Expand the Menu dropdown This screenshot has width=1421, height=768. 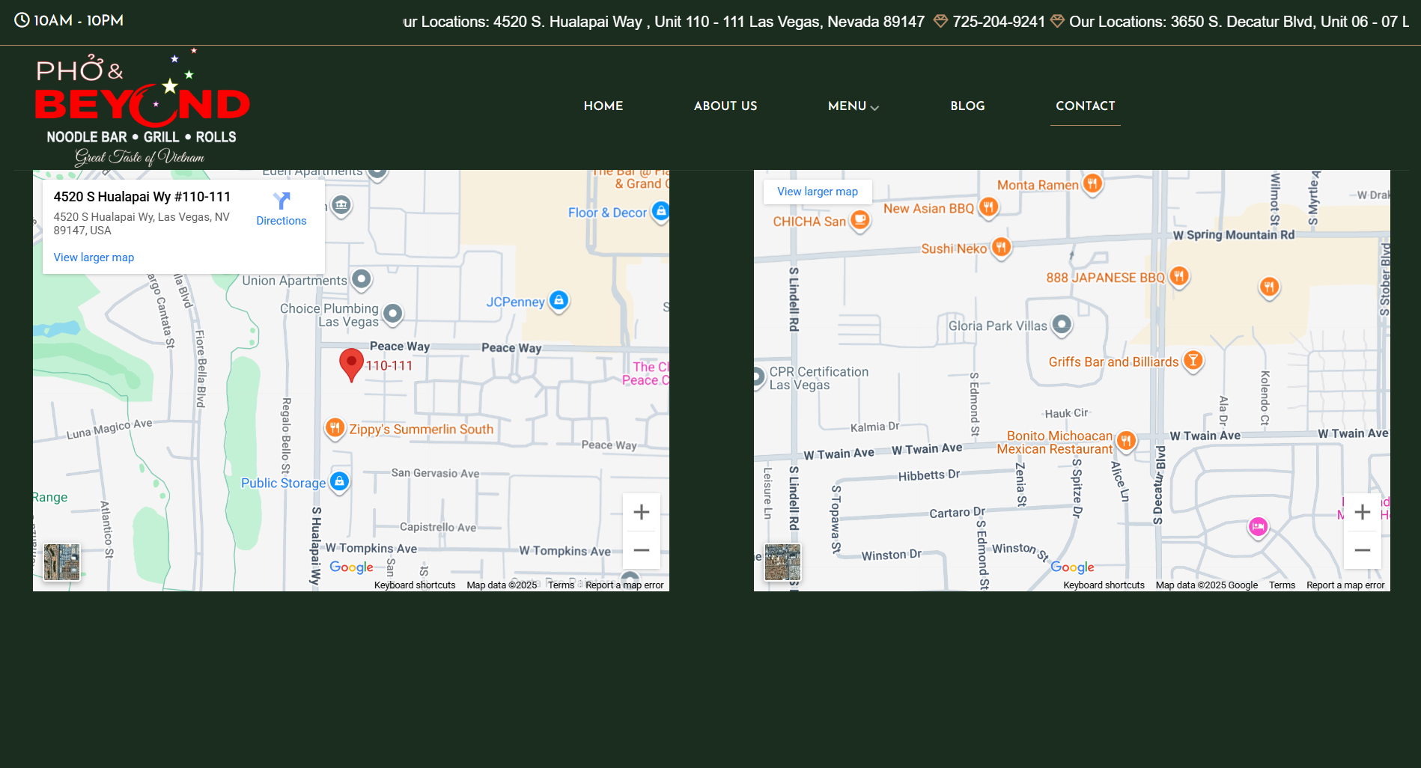pos(853,106)
